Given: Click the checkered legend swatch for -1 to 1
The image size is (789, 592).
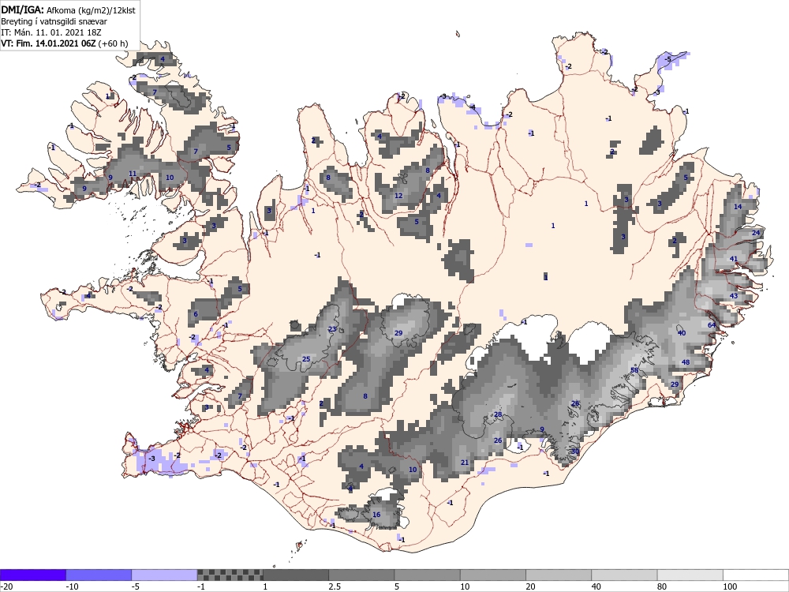Looking at the screenshot, I should [x=230, y=575].
